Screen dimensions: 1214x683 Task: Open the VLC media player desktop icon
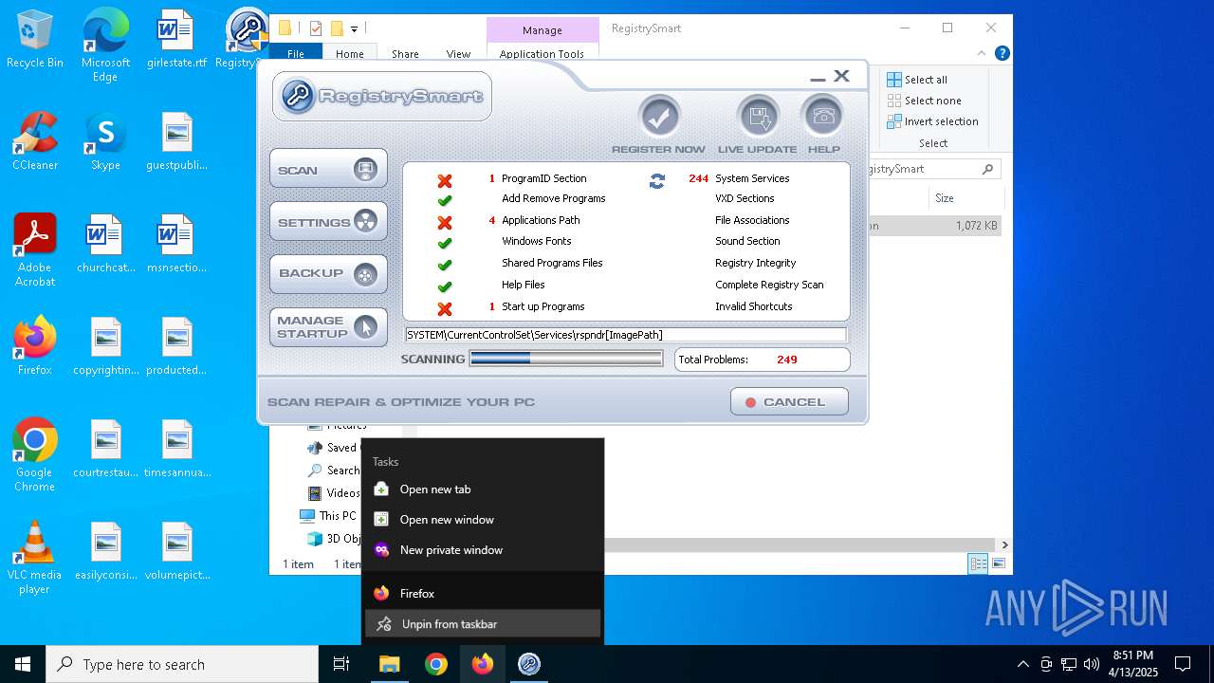[35, 558]
